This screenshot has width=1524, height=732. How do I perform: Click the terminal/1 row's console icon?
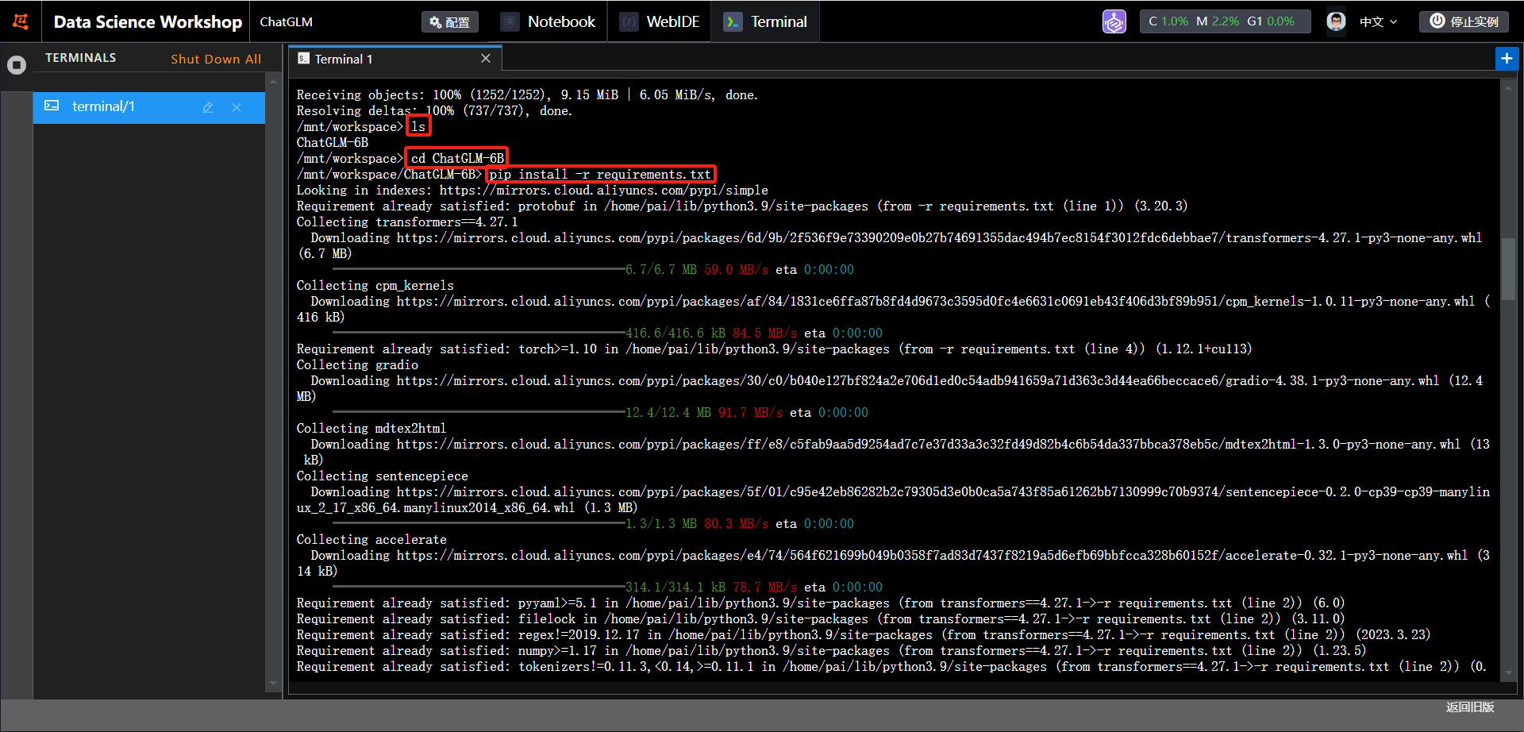pyautogui.click(x=52, y=106)
